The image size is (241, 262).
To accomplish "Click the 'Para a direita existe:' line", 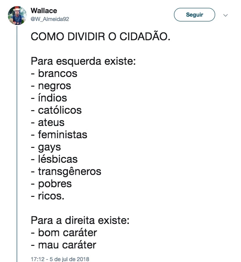I will click(80, 220).
